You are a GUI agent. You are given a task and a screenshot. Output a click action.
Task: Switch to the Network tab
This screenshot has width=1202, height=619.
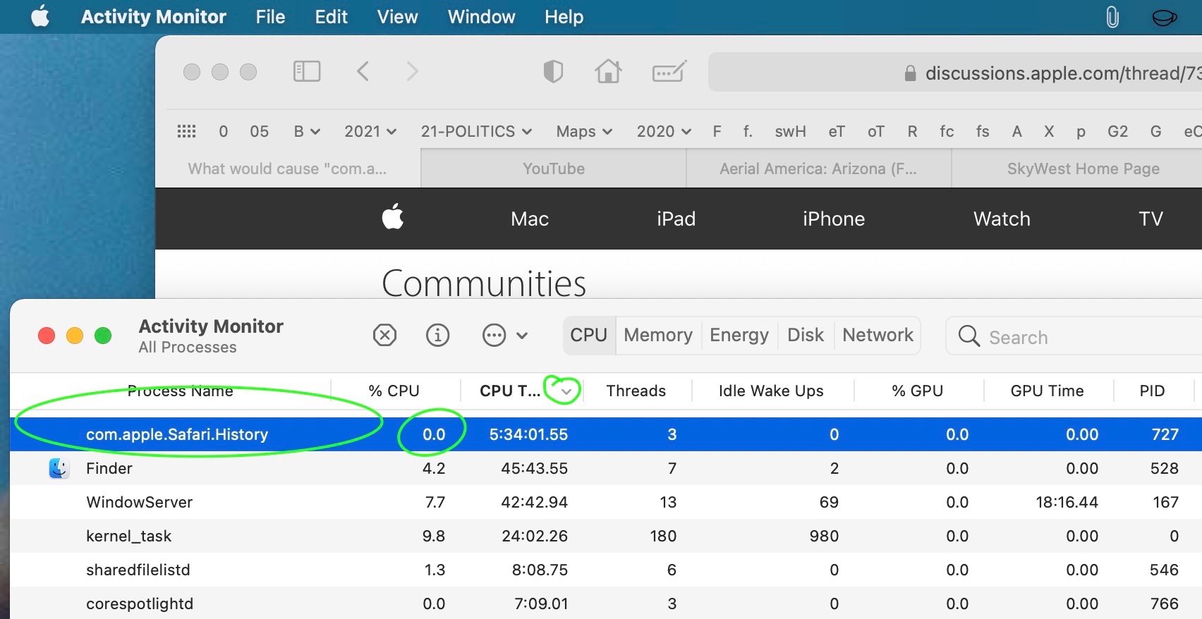(x=878, y=335)
